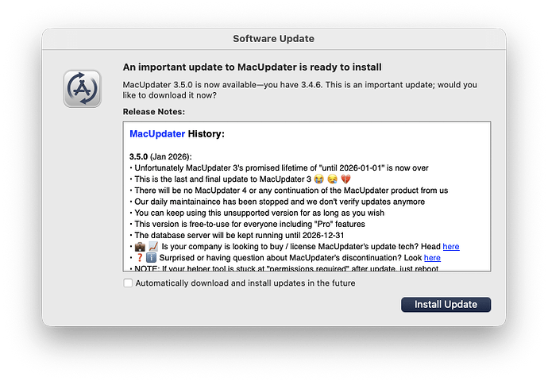Click the 'Release Notes:' label

tap(154, 112)
